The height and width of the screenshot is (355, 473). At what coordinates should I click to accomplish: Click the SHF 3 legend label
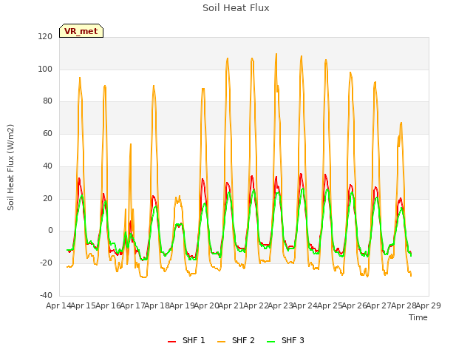point(293,340)
